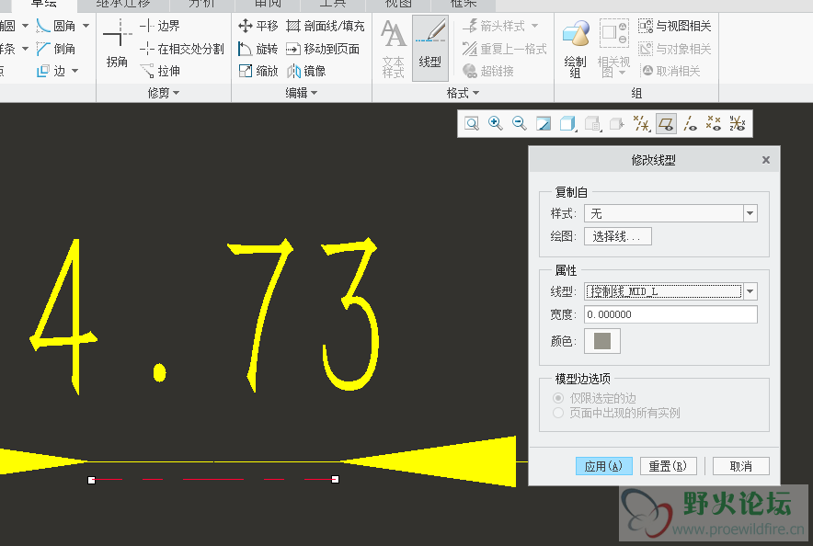Open the 圆角 fillet dropdown arrow

click(x=86, y=26)
